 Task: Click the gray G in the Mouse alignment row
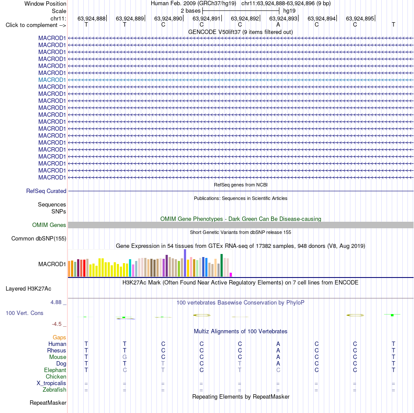tap(125, 357)
